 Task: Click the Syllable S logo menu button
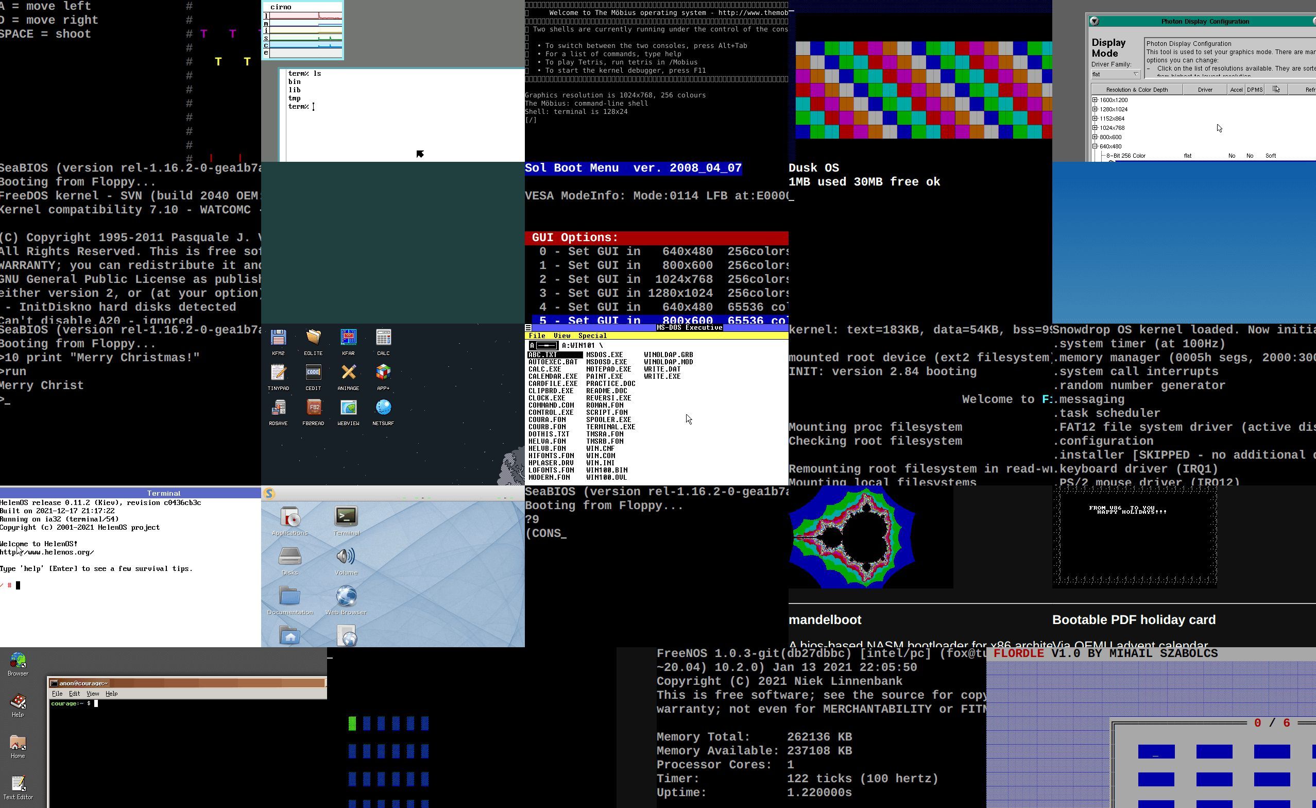tap(269, 493)
